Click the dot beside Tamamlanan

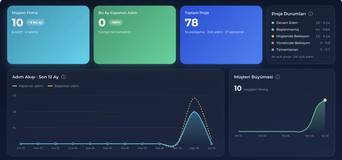click(x=273, y=50)
